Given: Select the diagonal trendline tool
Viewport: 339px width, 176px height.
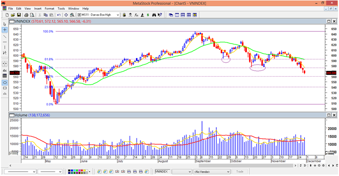Looking at the screenshot, I should [5, 36].
